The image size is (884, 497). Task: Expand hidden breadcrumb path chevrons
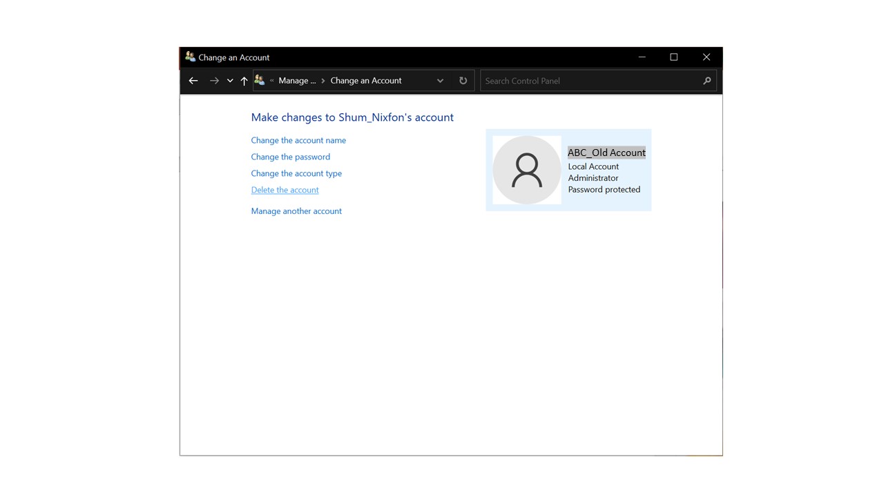click(x=272, y=81)
